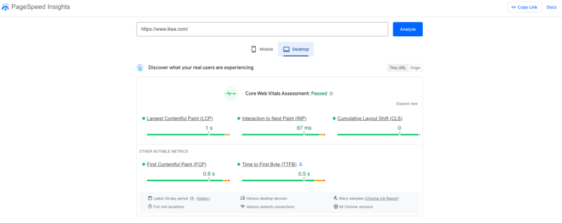
Task: Open First Contentful Paint (FCP) link
Action: (177, 165)
